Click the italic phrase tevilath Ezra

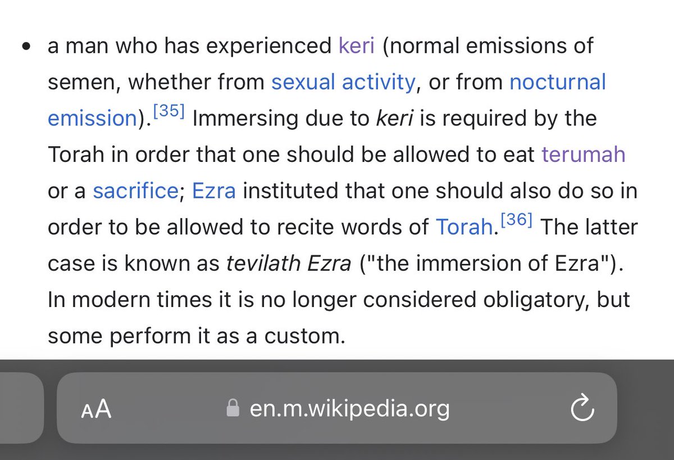[x=289, y=263]
